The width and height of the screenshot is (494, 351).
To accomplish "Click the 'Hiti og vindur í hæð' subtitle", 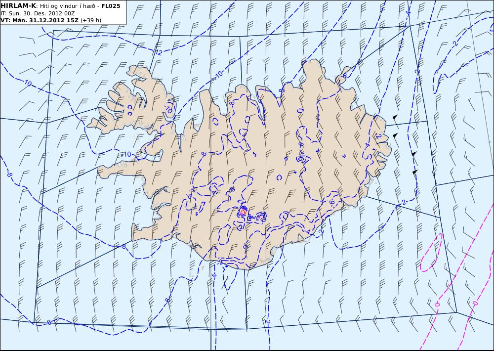I will click(x=67, y=6).
